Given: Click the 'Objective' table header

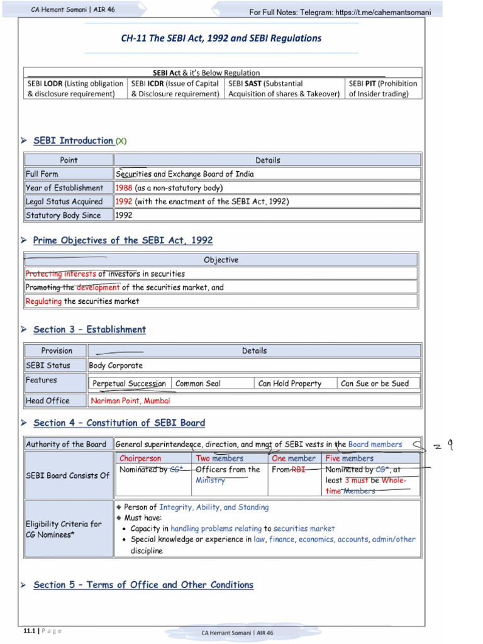Looking at the screenshot, I should click(x=221, y=260).
